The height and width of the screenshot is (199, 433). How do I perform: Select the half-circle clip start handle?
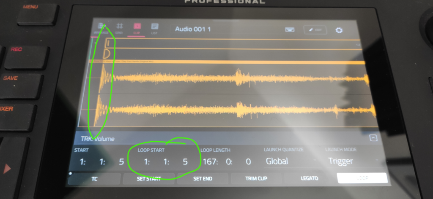[x=107, y=54]
